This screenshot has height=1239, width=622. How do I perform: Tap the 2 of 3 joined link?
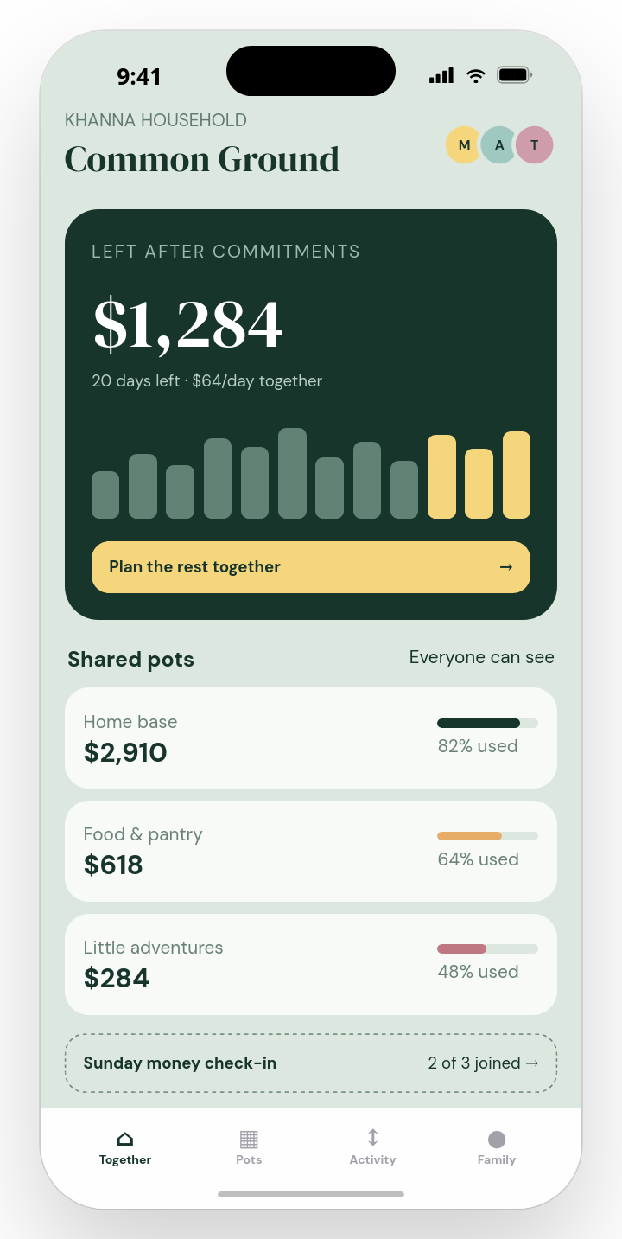484,1063
